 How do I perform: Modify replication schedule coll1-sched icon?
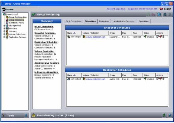tap(158, 79)
